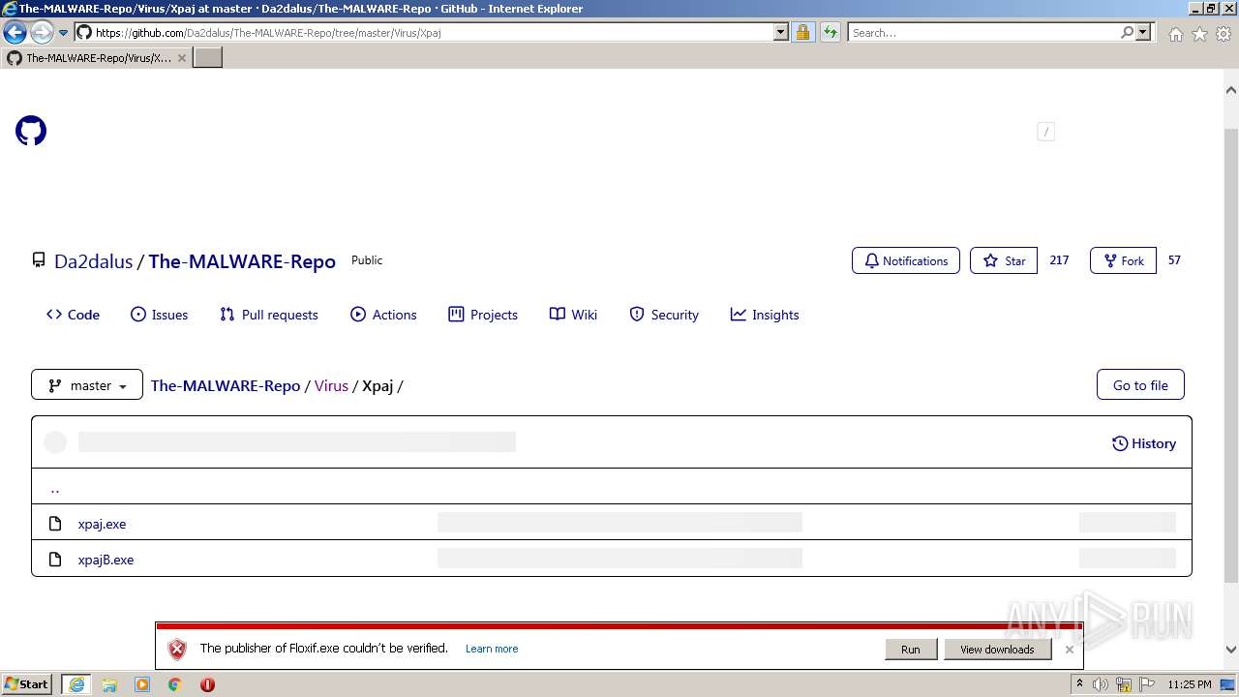Click Learn more in download bar
The width and height of the screenshot is (1239, 697).
tap(492, 649)
